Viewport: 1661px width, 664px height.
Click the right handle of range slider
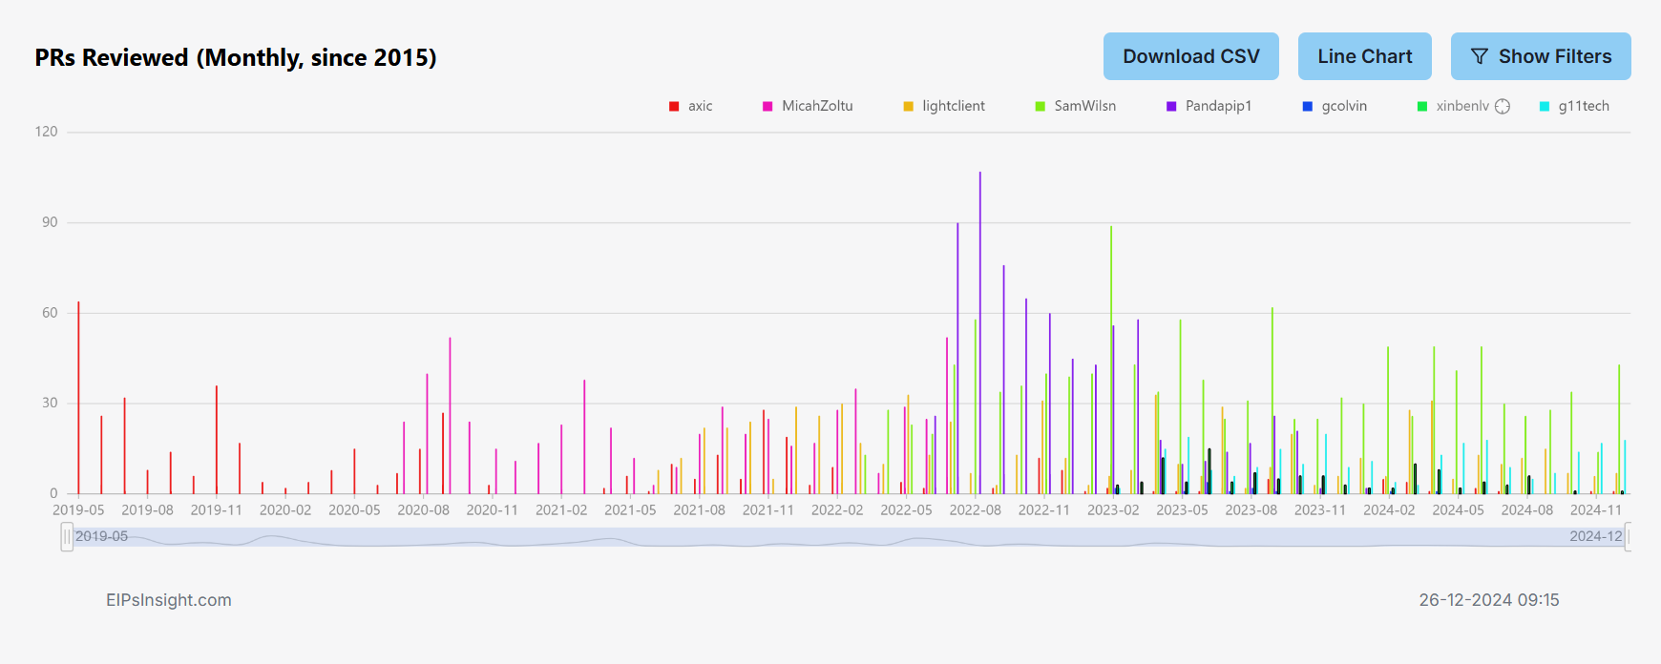click(1629, 537)
